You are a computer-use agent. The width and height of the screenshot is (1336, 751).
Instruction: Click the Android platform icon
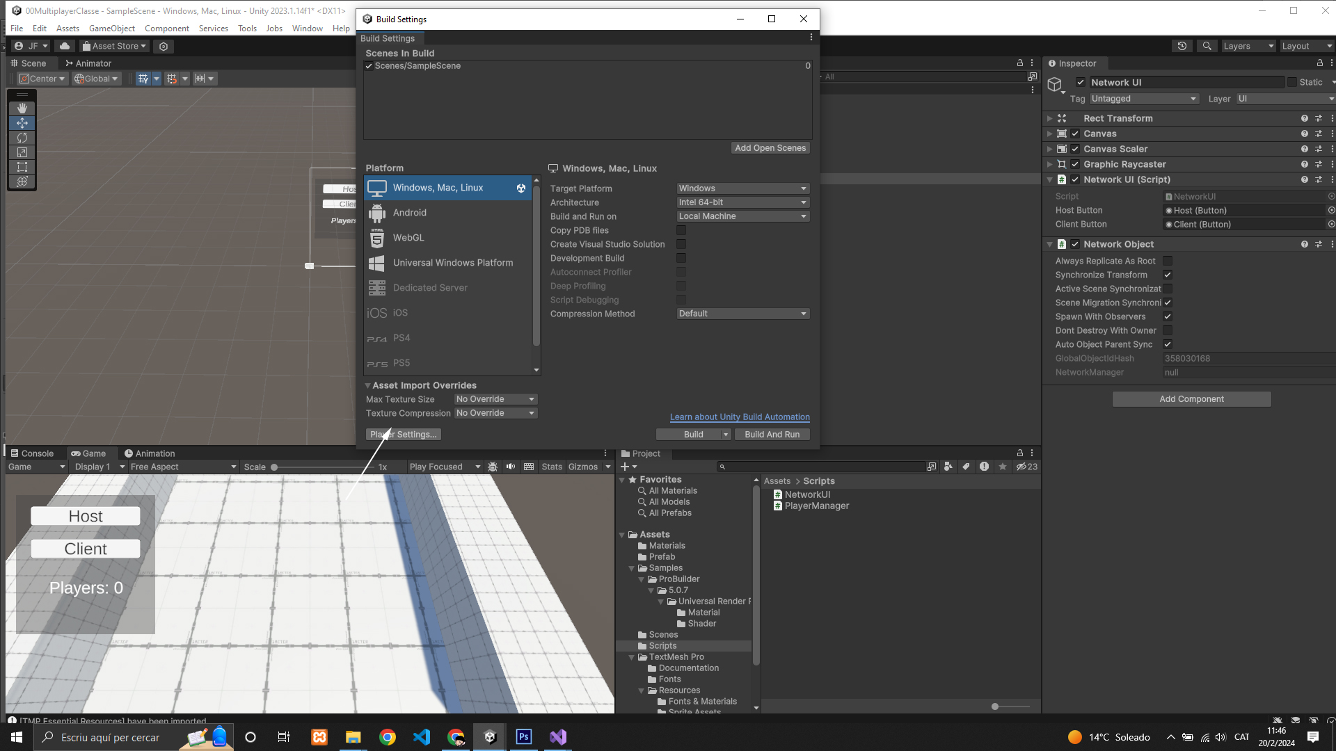[377, 213]
